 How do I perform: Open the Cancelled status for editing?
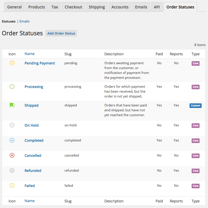[33, 155]
